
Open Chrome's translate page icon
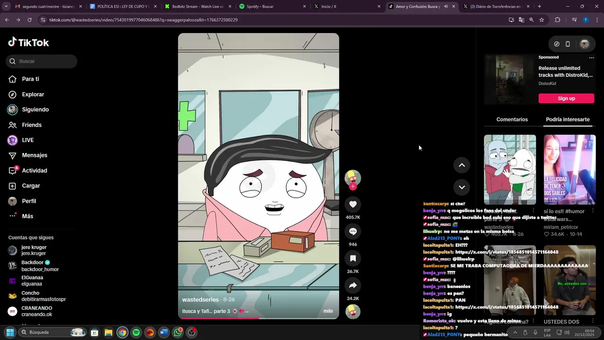point(521,20)
